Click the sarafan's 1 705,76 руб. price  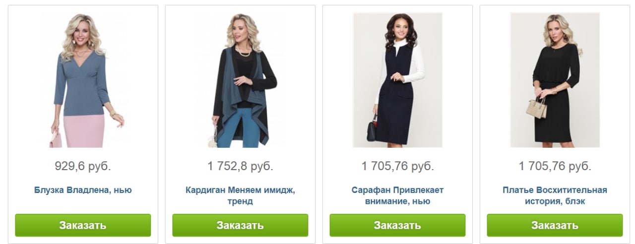pos(397,166)
